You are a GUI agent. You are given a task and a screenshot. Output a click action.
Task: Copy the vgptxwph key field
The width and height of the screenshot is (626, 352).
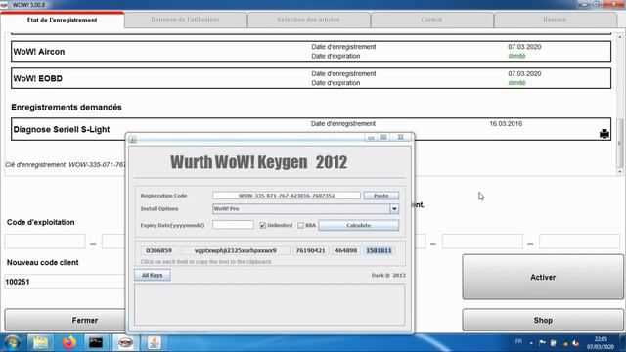tap(235, 250)
